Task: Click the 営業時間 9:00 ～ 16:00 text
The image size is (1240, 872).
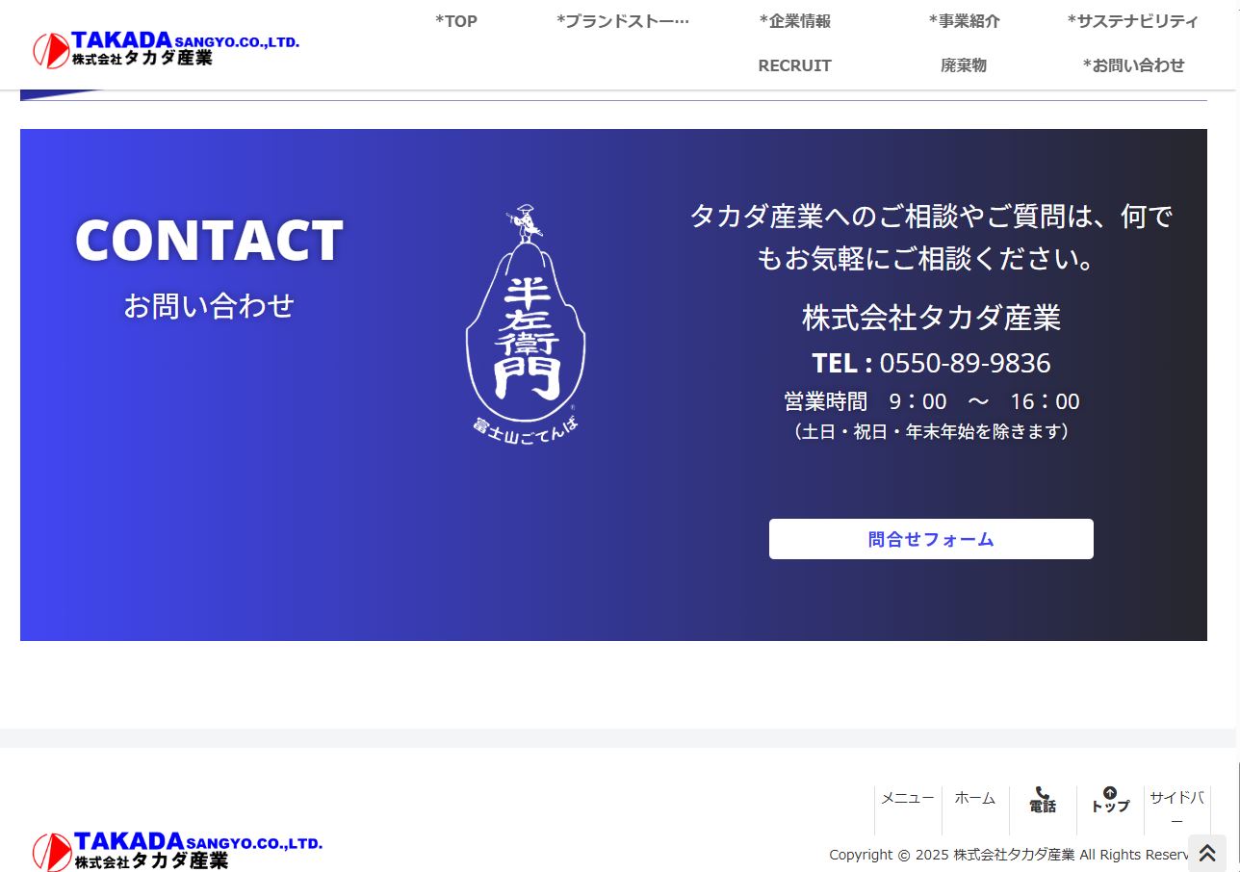Action: (931, 401)
